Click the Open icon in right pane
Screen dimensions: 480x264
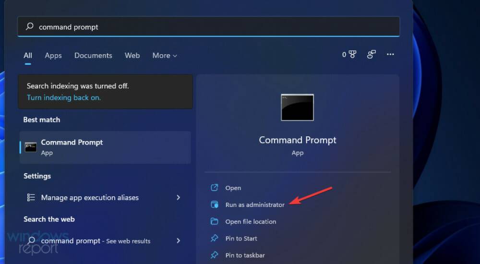(x=215, y=188)
